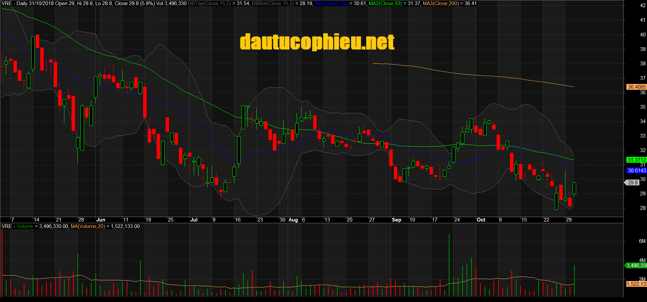
Task: Click date label 24 on time axis
Action: 457,220
